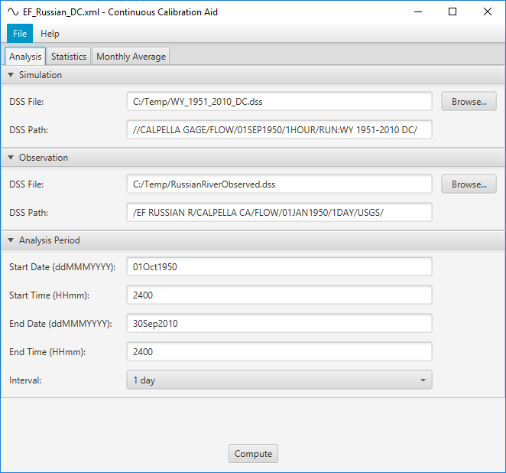506x473 pixels.
Task: Switch to the Statistics tab
Action: [69, 56]
